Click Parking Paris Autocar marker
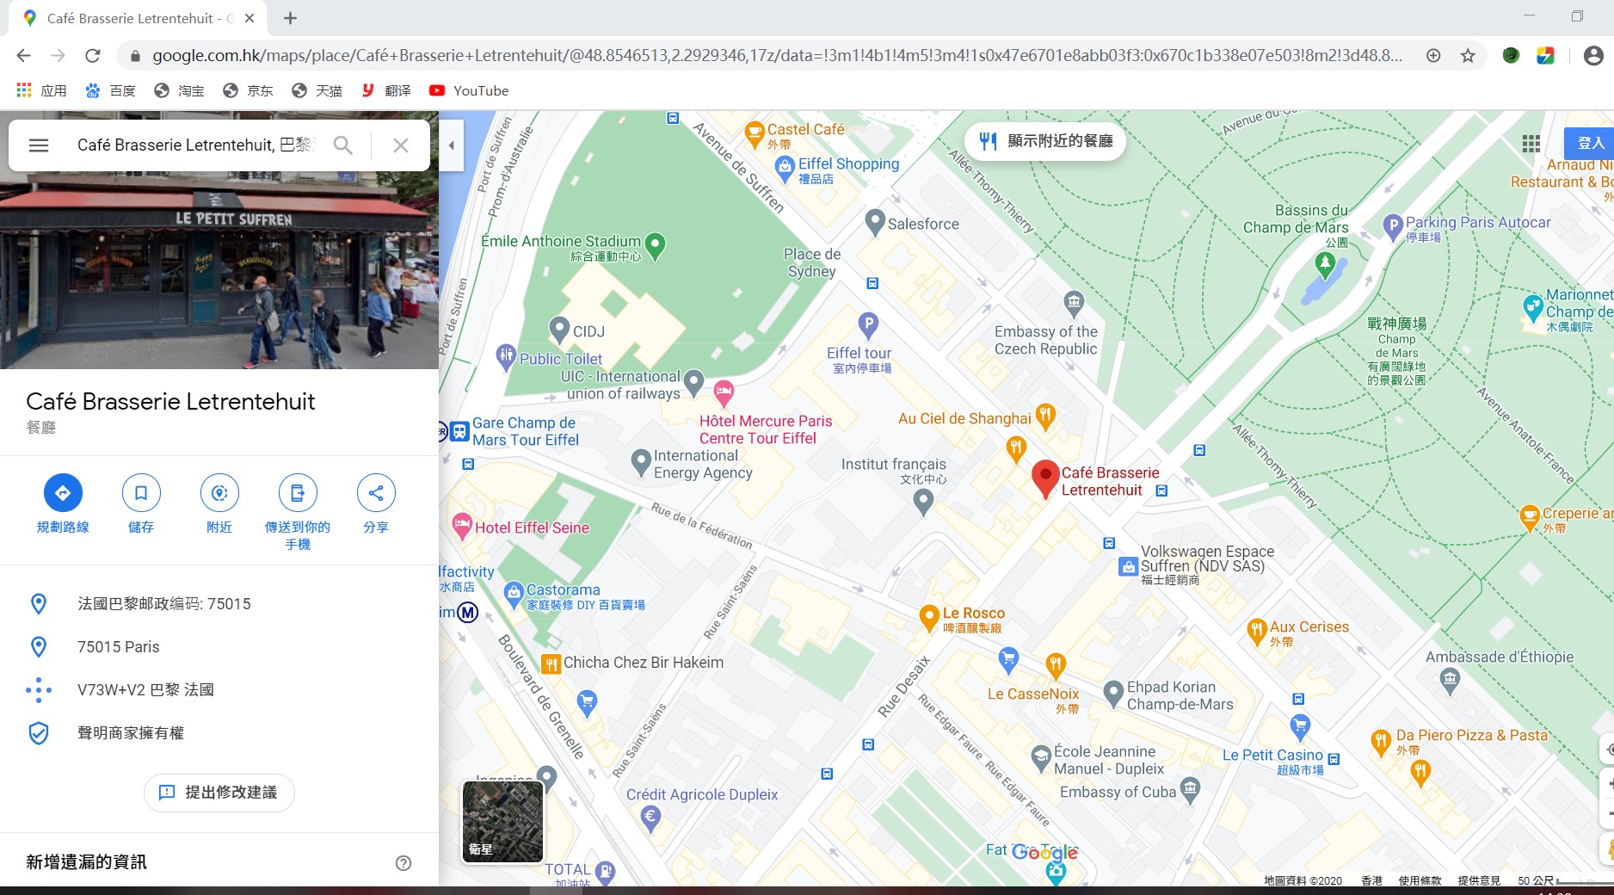The width and height of the screenshot is (1614, 895). [x=1393, y=226]
